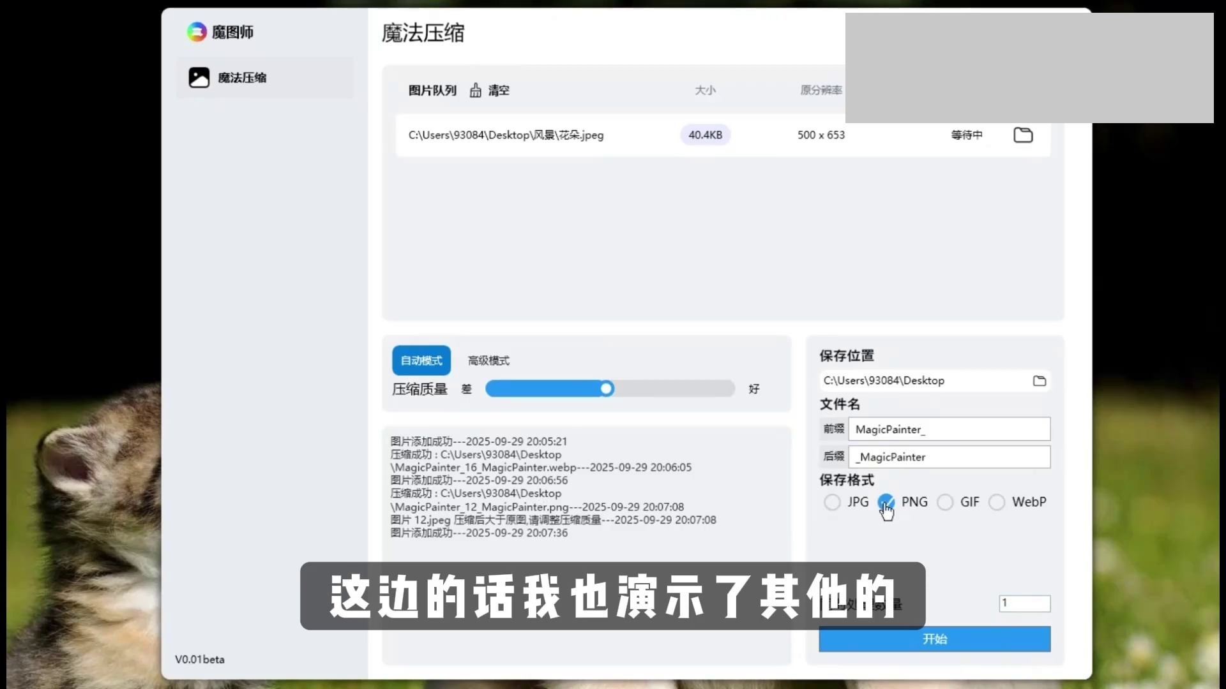Click the 魔法压缩 sidebar image icon
1226x689 pixels.
pos(199,78)
